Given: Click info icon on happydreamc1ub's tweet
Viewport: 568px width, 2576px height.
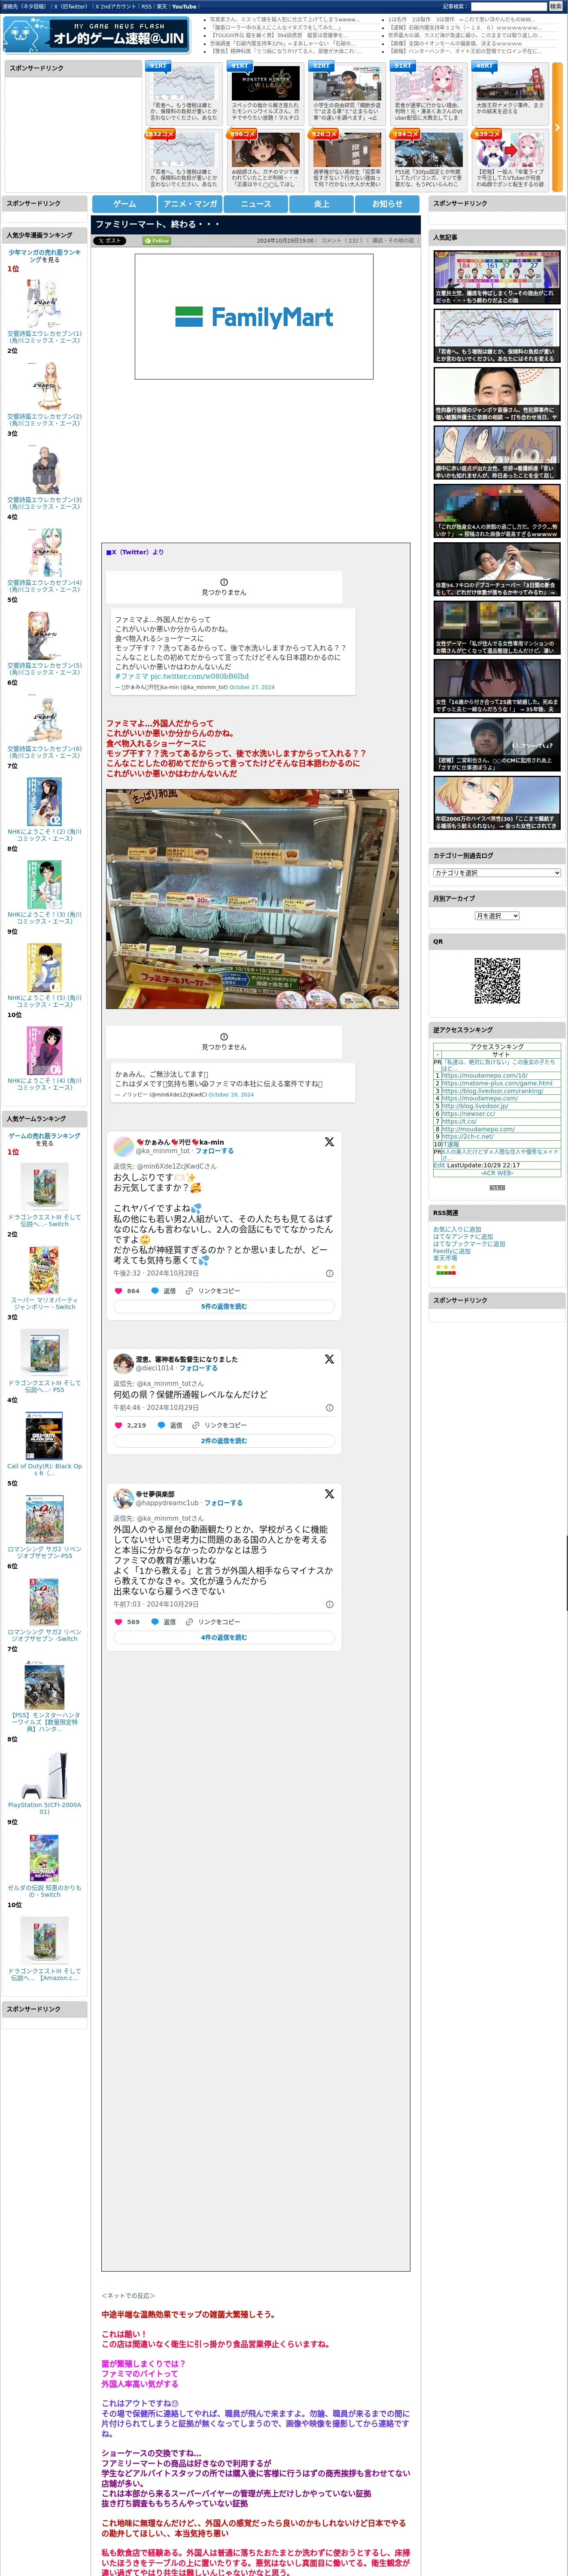Looking at the screenshot, I should 330,1604.
